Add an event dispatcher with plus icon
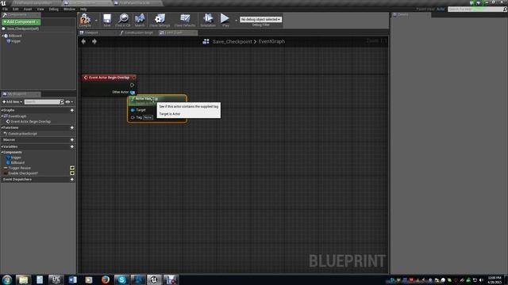Image resolution: width=508 pixels, height=285 pixels. (72, 180)
